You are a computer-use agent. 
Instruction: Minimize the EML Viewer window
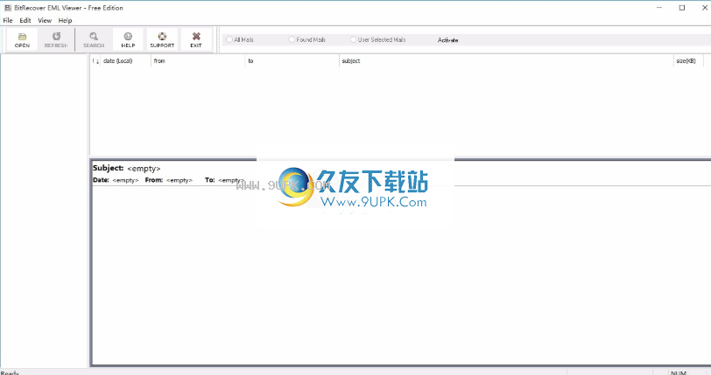[x=659, y=8]
